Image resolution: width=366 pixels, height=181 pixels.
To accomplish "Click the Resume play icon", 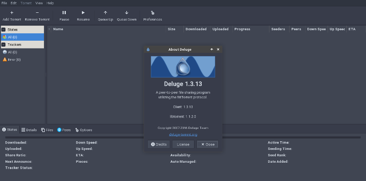I will tap(83, 13).
